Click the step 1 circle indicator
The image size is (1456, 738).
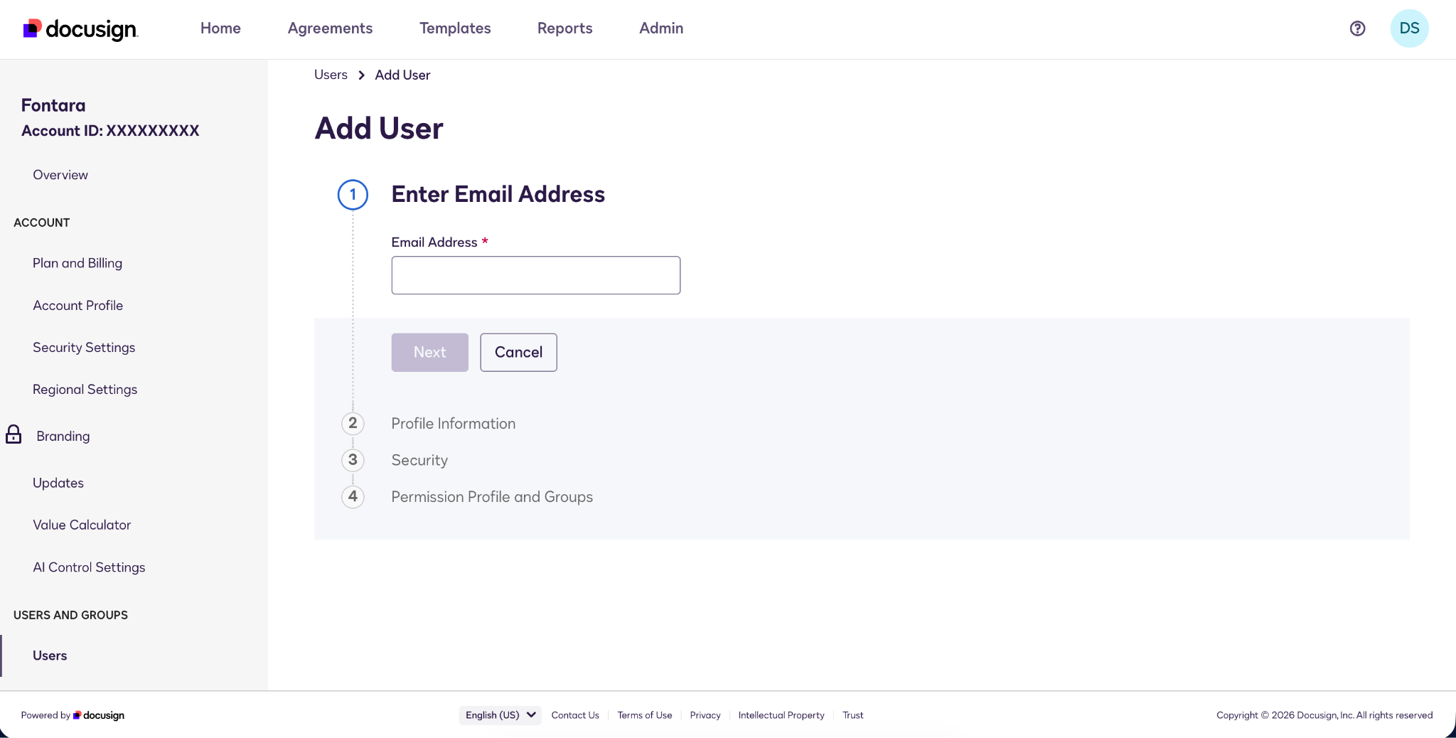(x=353, y=195)
